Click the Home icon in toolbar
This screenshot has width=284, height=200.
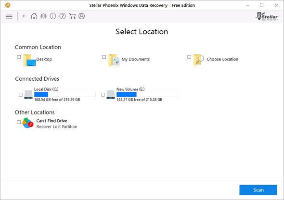pyautogui.click(x=34, y=16)
